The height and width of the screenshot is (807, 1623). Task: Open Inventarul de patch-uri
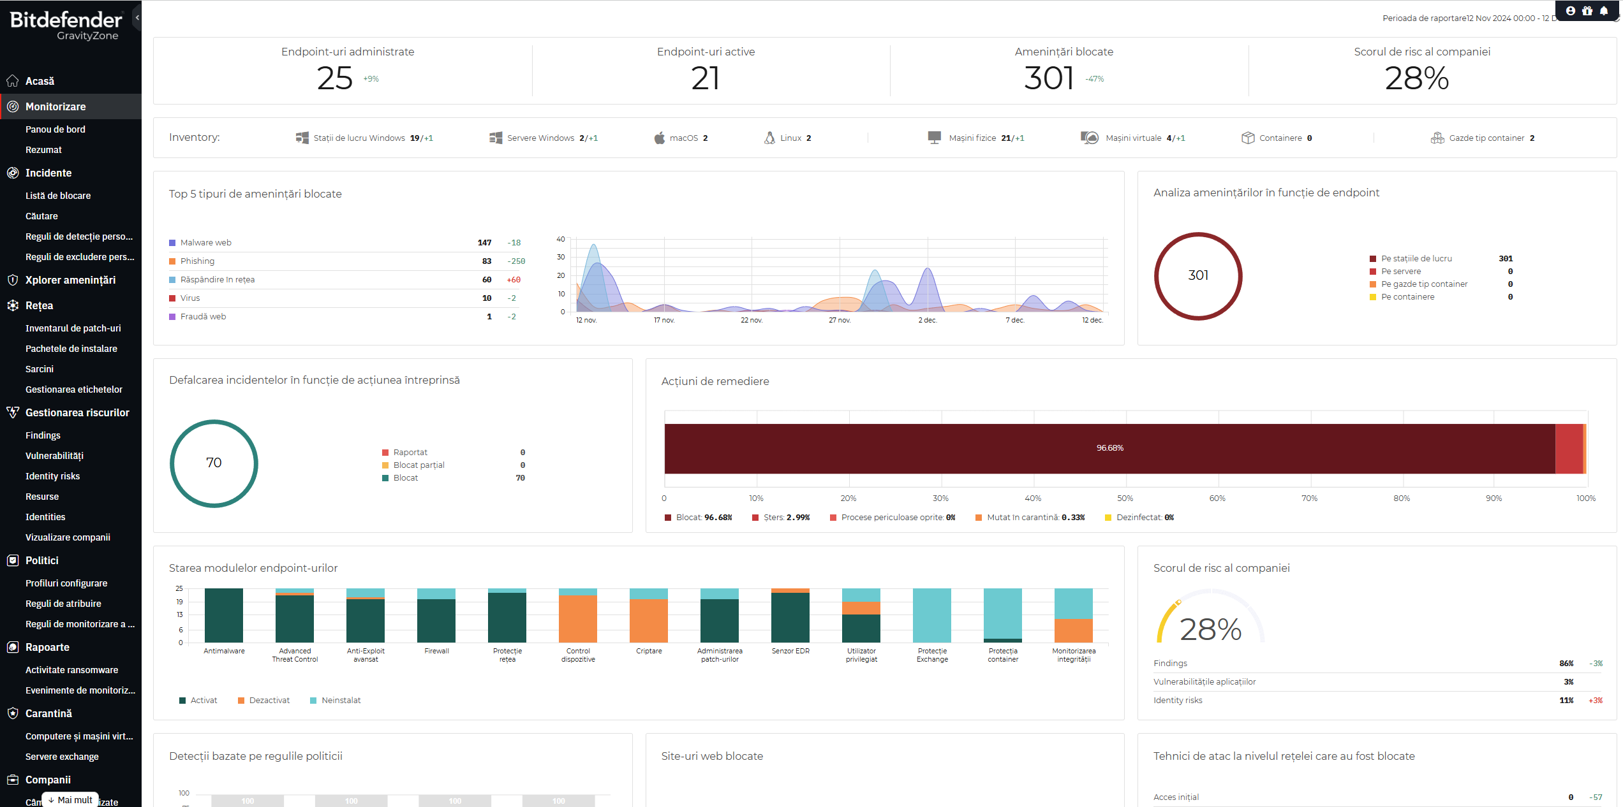(73, 328)
